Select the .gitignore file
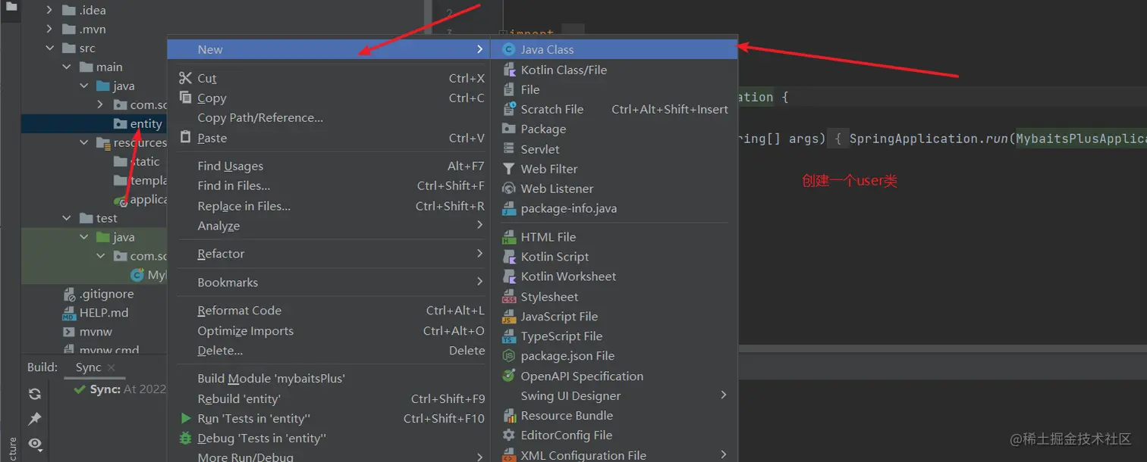Image resolution: width=1147 pixels, height=462 pixels. pos(106,294)
